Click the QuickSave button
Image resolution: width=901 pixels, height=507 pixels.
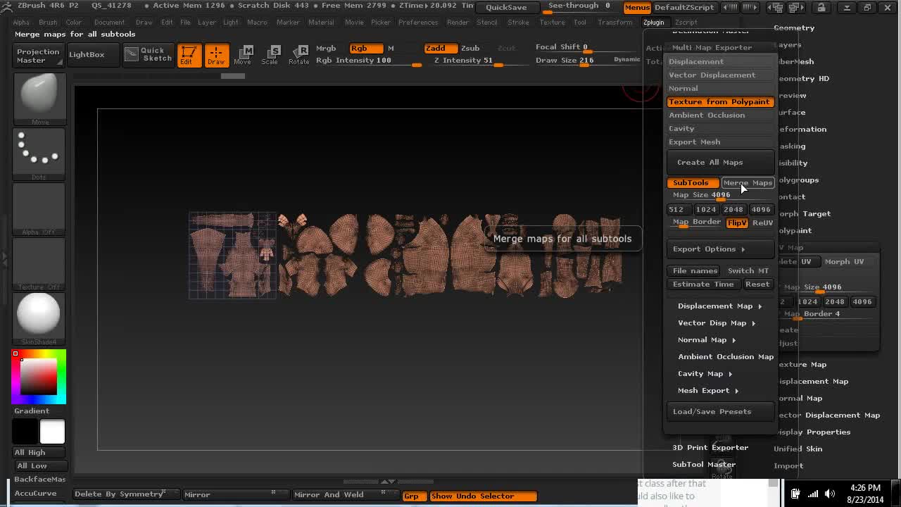(506, 7)
